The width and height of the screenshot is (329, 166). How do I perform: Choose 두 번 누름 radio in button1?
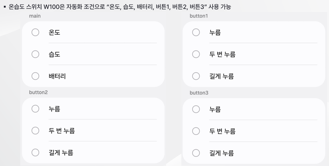pos(196,54)
